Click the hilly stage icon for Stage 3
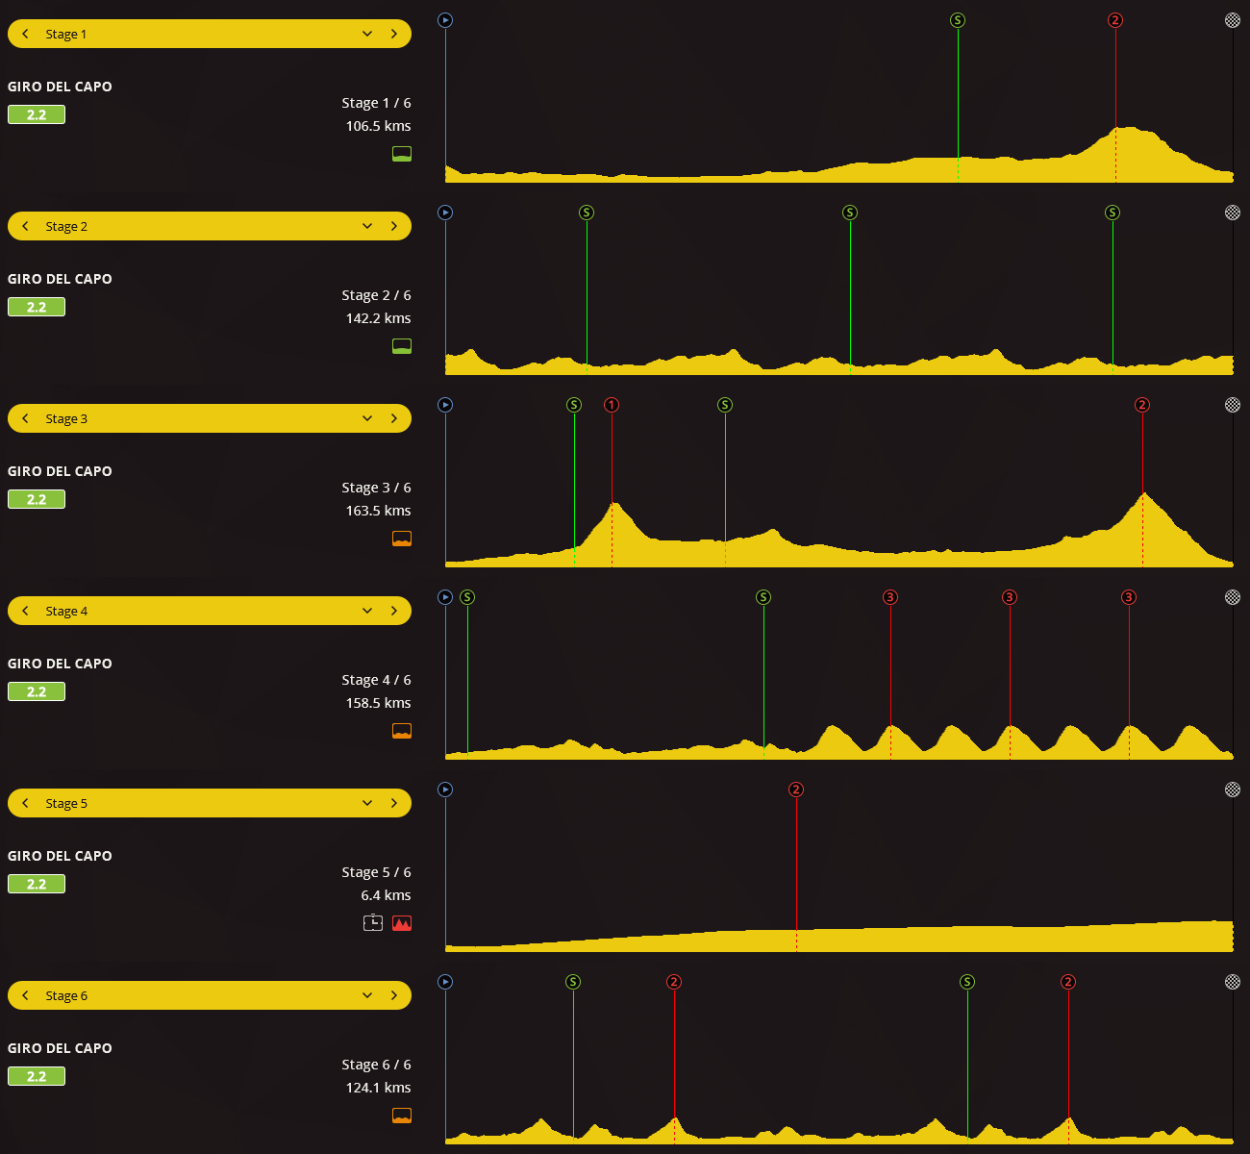Screen dimensions: 1250x1154 click(402, 539)
